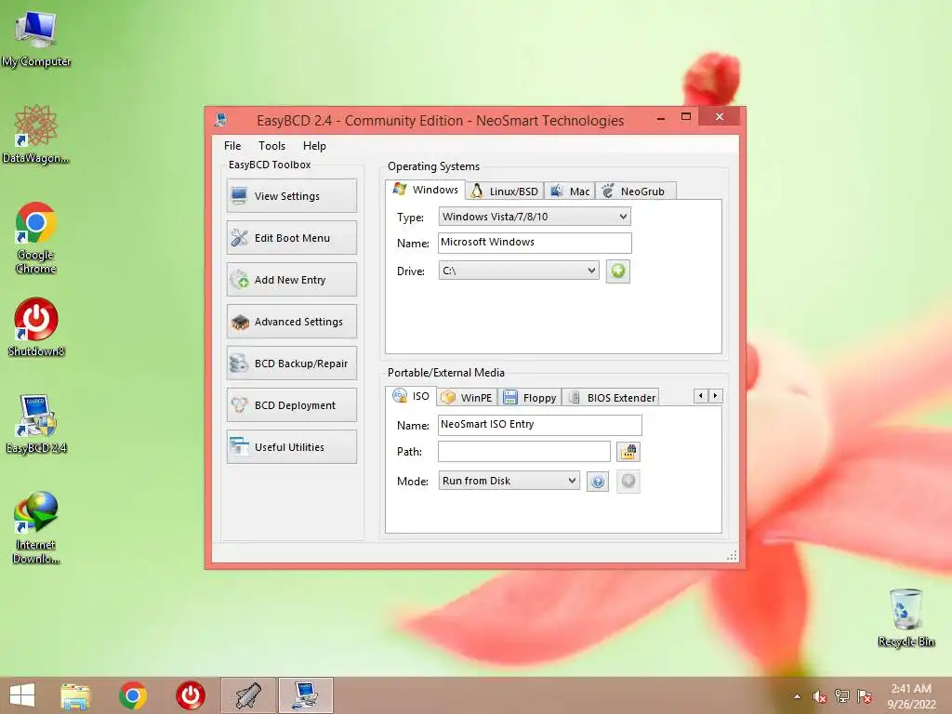Open Edit Boot Menu section
952x714 pixels.
click(x=291, y=238)
